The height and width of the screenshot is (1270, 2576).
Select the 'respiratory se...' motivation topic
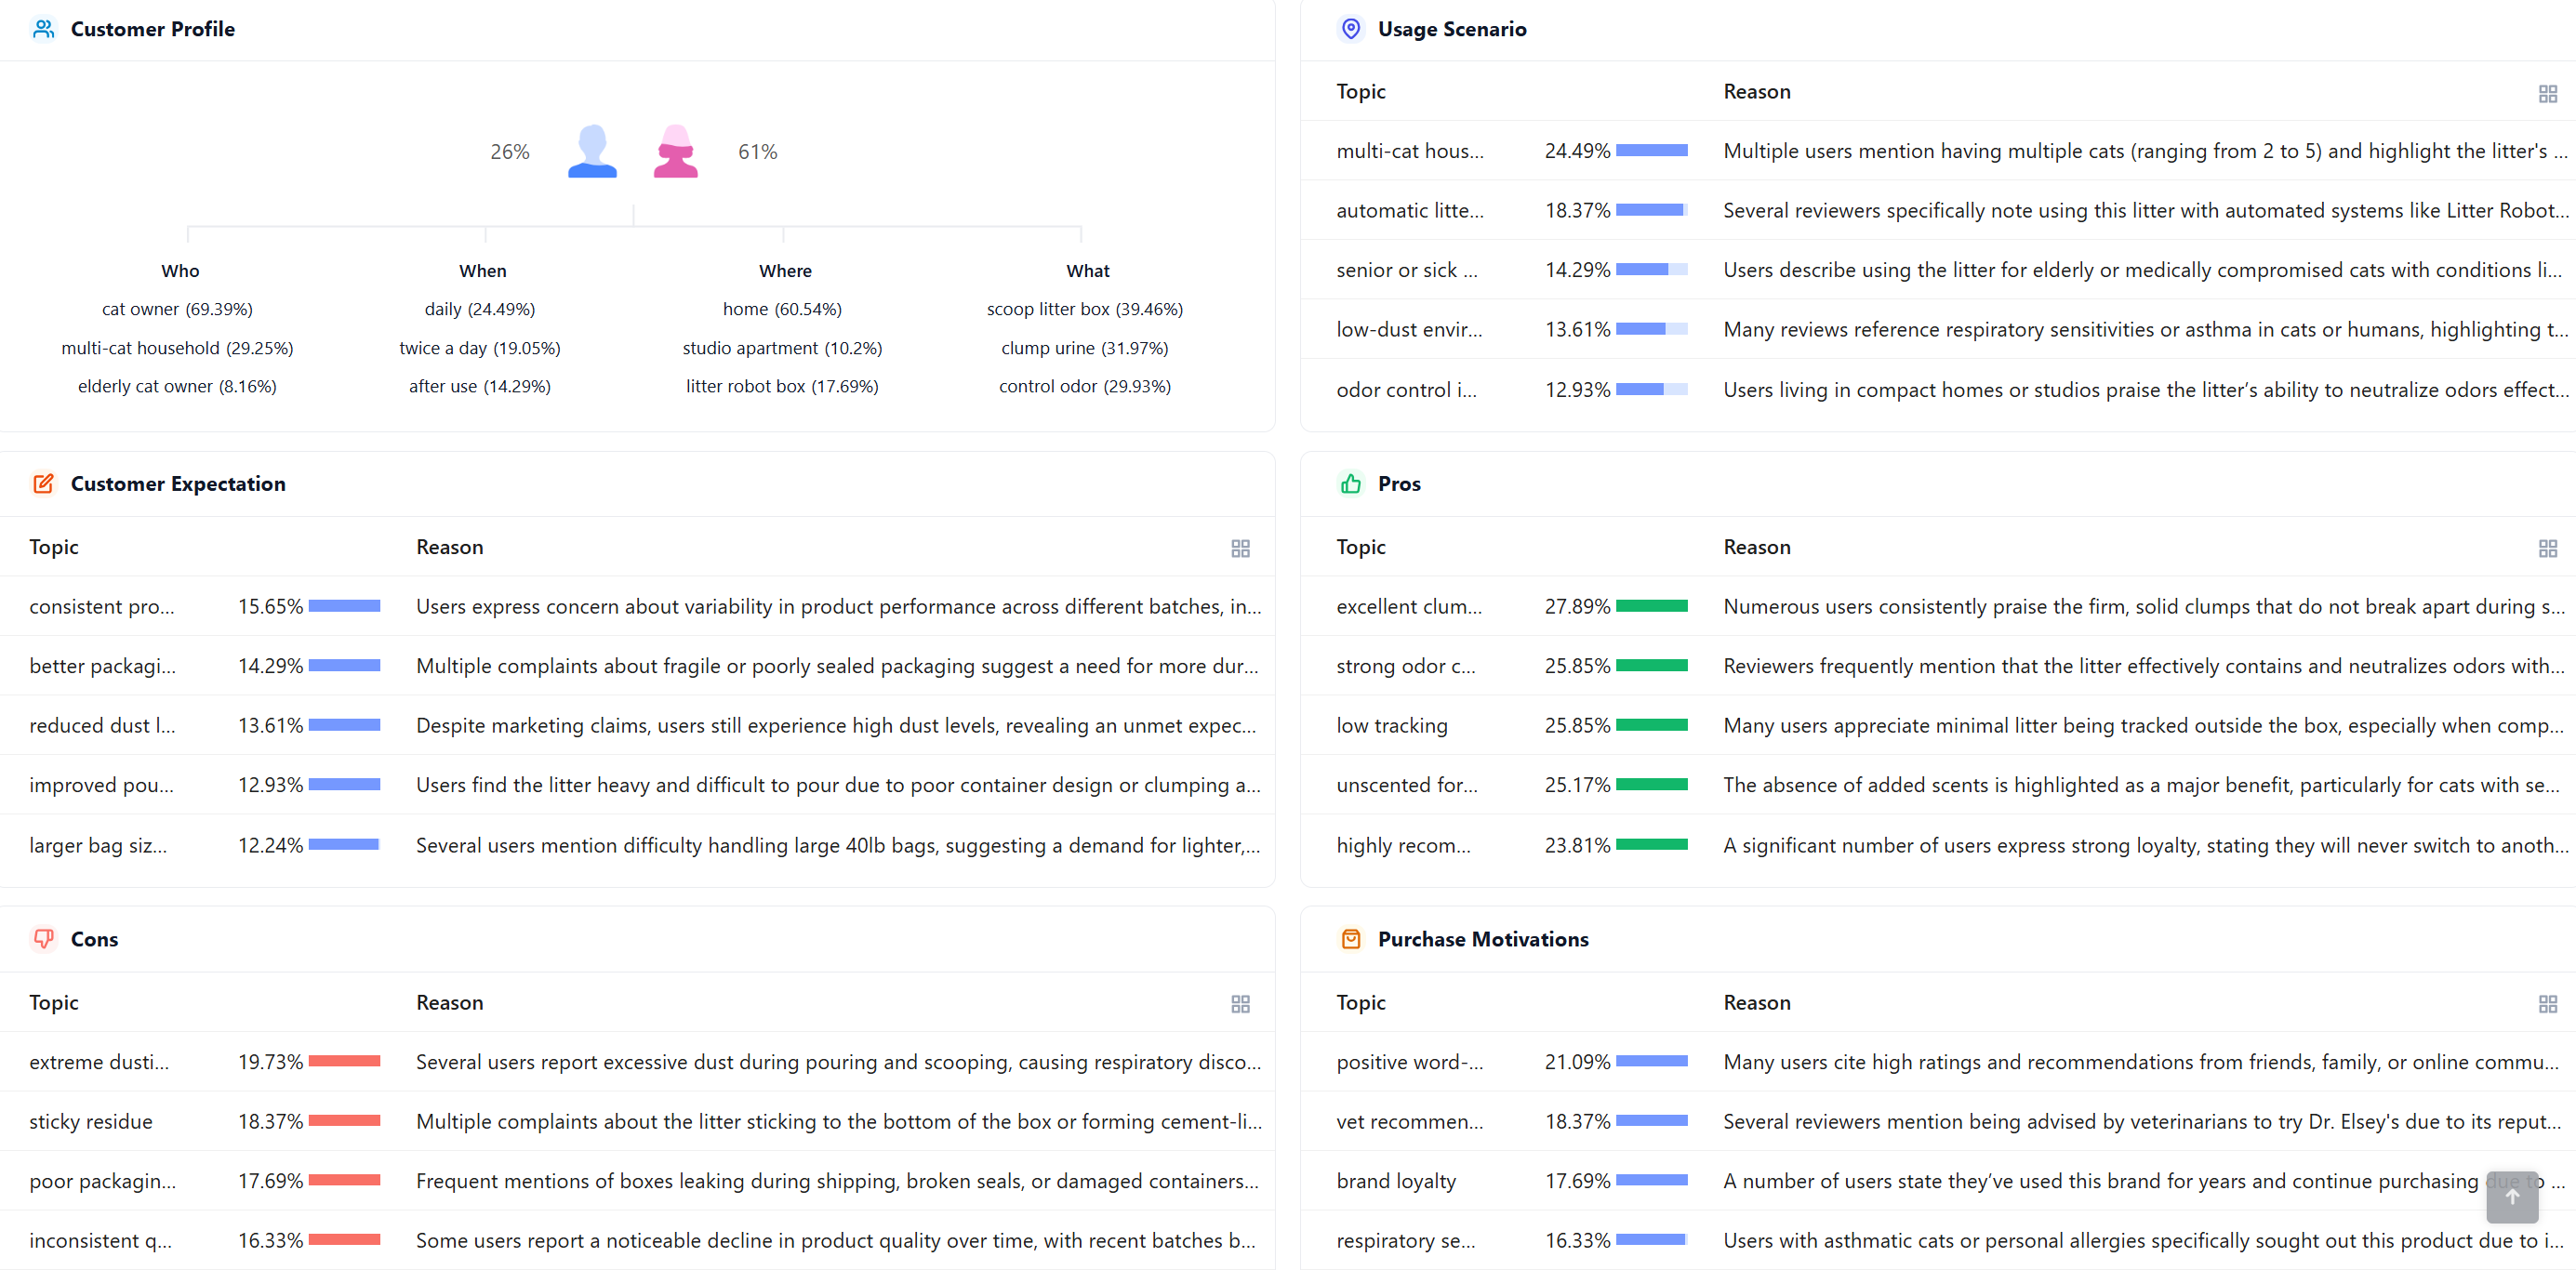(1405, 1241)
